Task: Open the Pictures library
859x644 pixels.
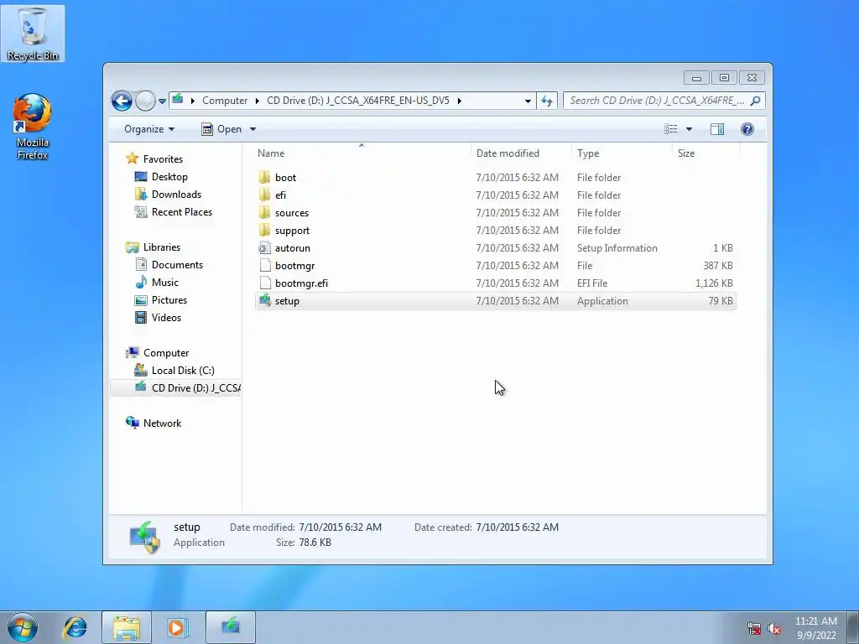Action: (161, 300)
